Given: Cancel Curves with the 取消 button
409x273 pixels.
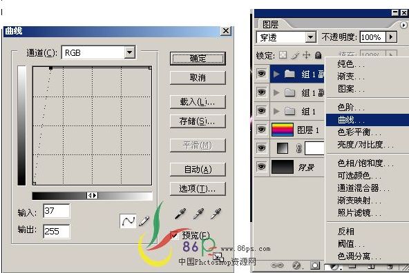Looking at the screenshot, I should [198, 78].
